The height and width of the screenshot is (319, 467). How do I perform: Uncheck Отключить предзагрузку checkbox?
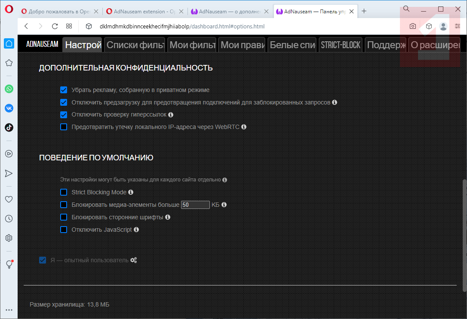(64, 102)
